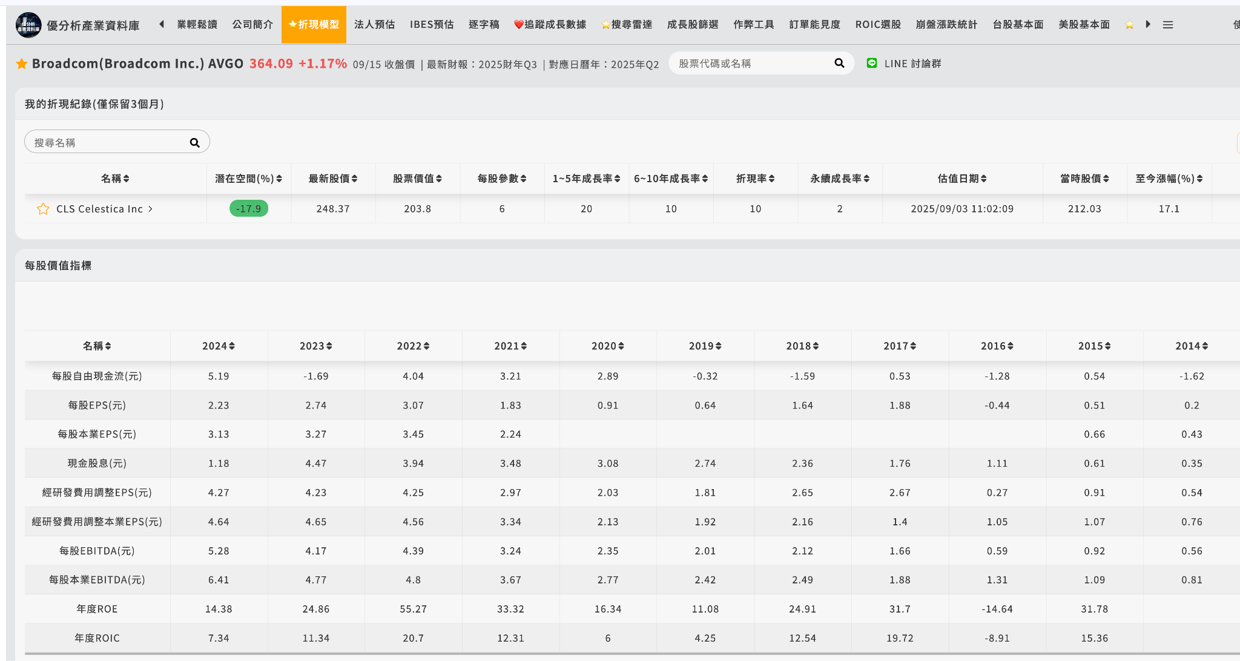Click the 優分析產業資料庫 site logo

tap(28, 24)
